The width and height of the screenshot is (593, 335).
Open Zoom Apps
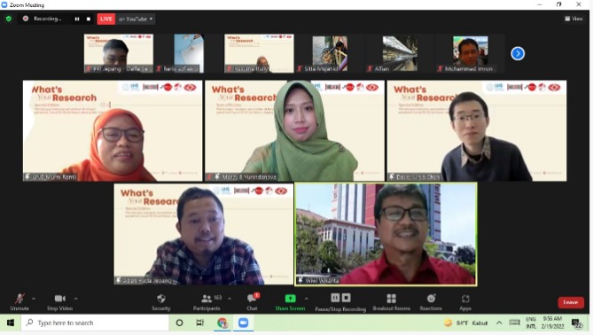(465, 302)
